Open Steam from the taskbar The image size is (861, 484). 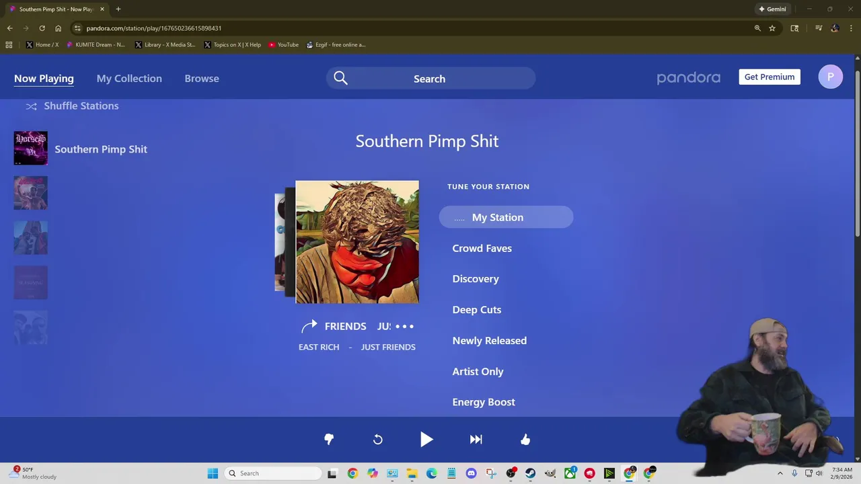(x=531, y=473)
